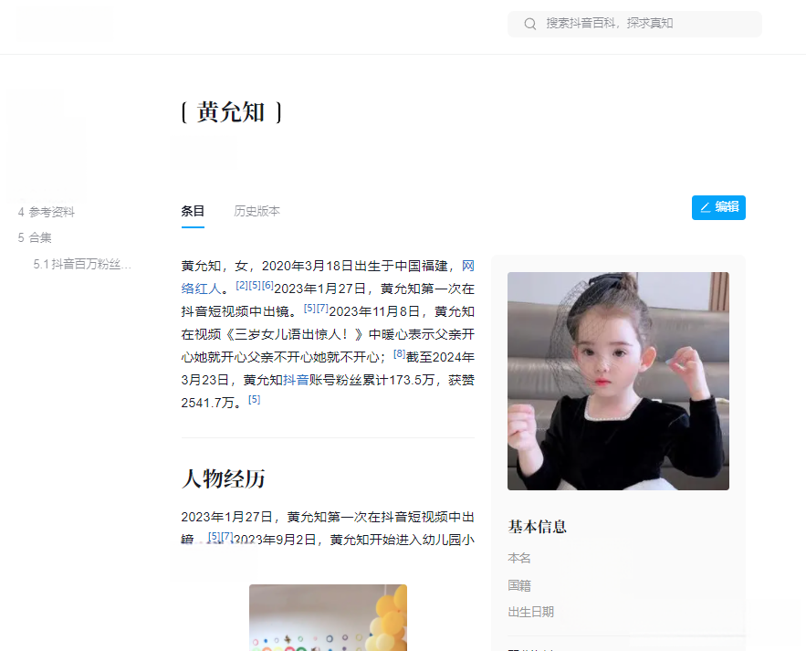This screenshot has height=651, width=806.
Task: Jump to section 4 参考资料 in sidebar
Action: (47, 212)
